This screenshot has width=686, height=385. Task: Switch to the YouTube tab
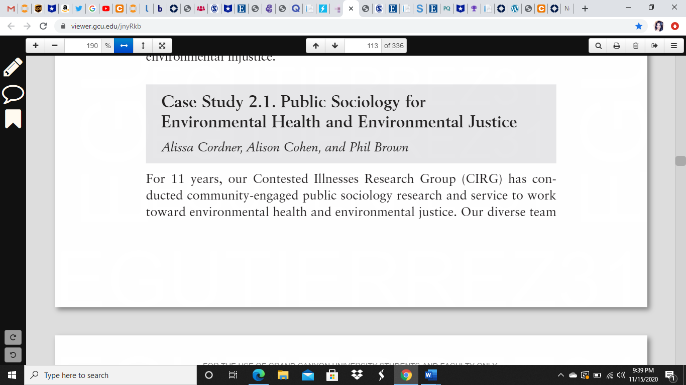[x=105, y=9]
